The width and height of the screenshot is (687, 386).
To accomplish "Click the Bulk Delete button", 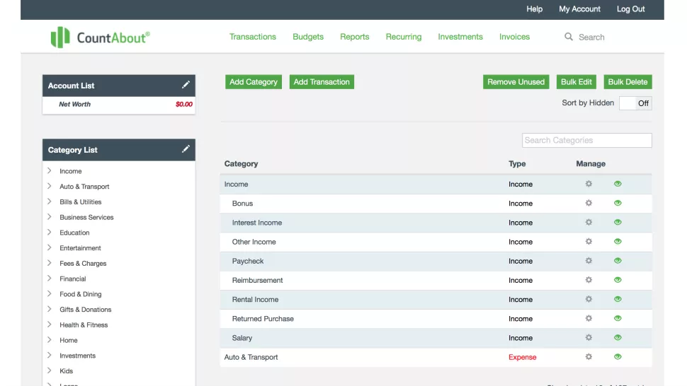I will point(628,82).
